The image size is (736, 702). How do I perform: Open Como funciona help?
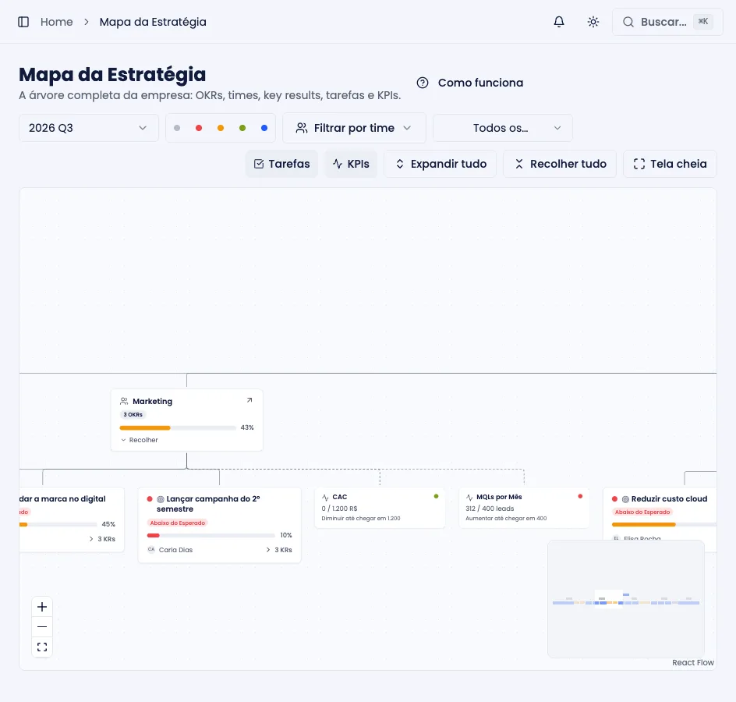click(x=470, y=83)
